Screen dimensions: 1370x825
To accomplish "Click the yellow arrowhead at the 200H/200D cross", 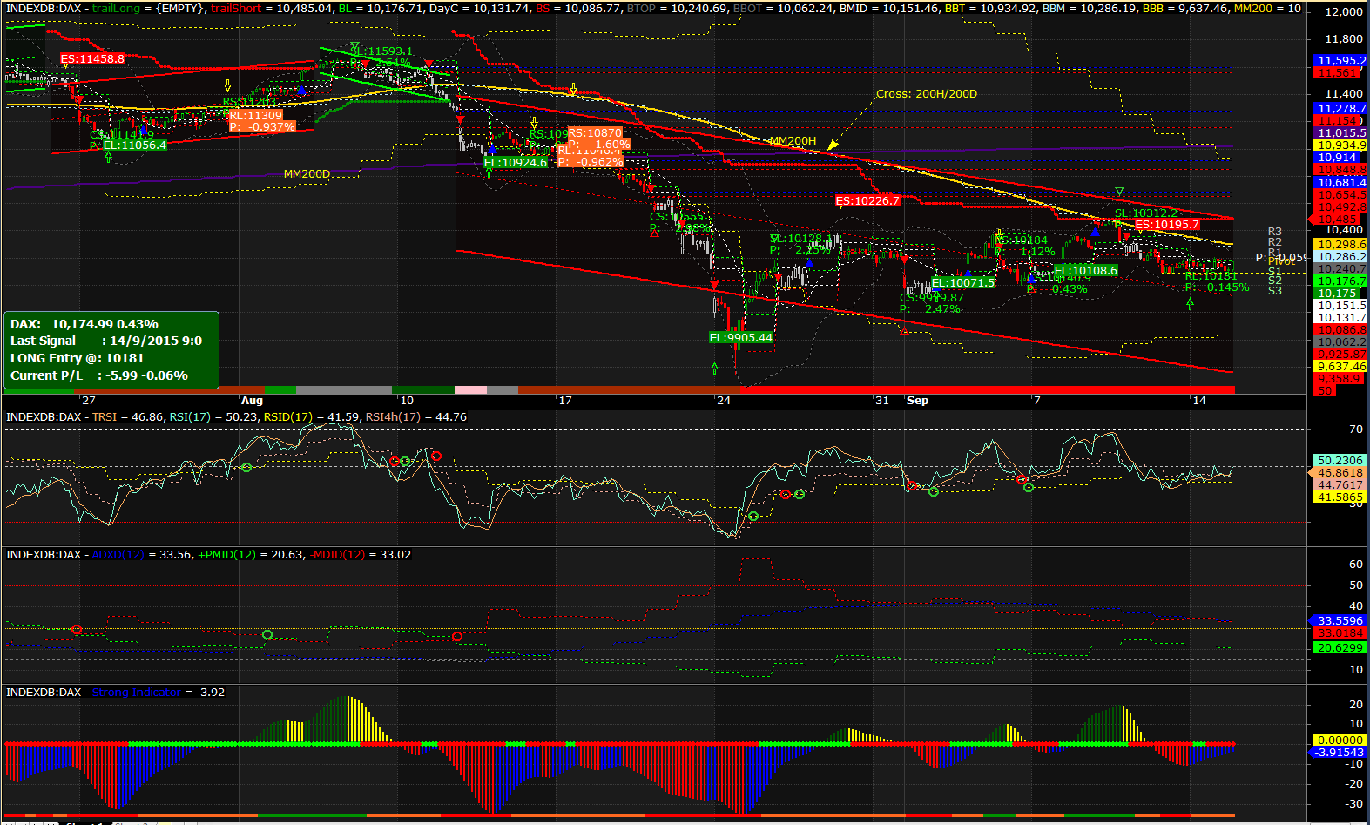I will coord(833,145).
